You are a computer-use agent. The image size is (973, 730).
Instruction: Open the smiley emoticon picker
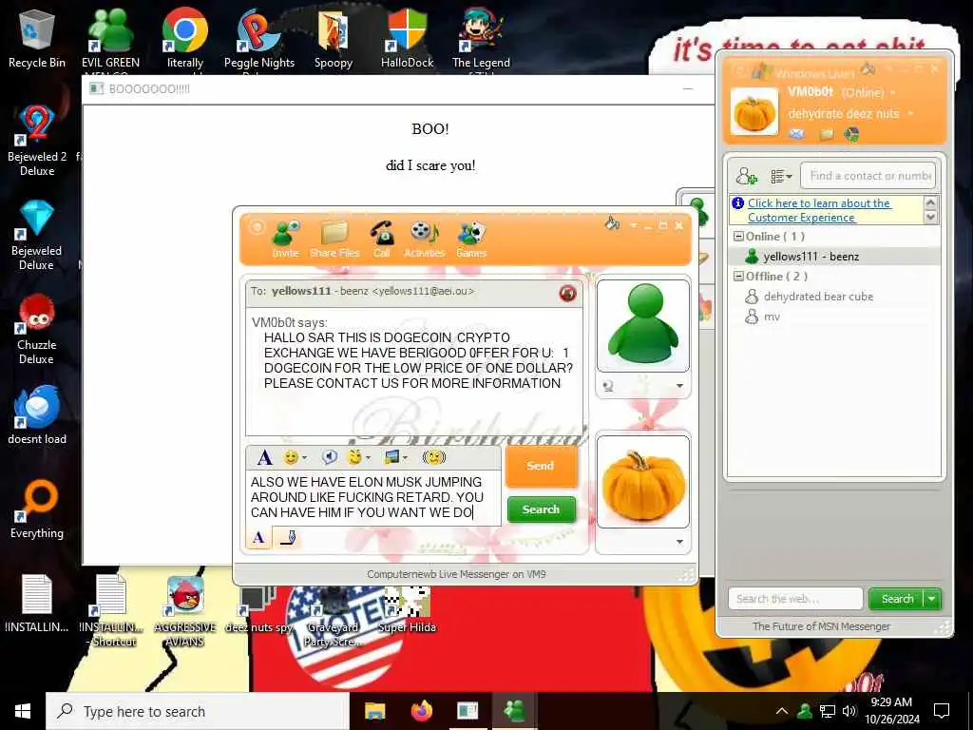291,457
